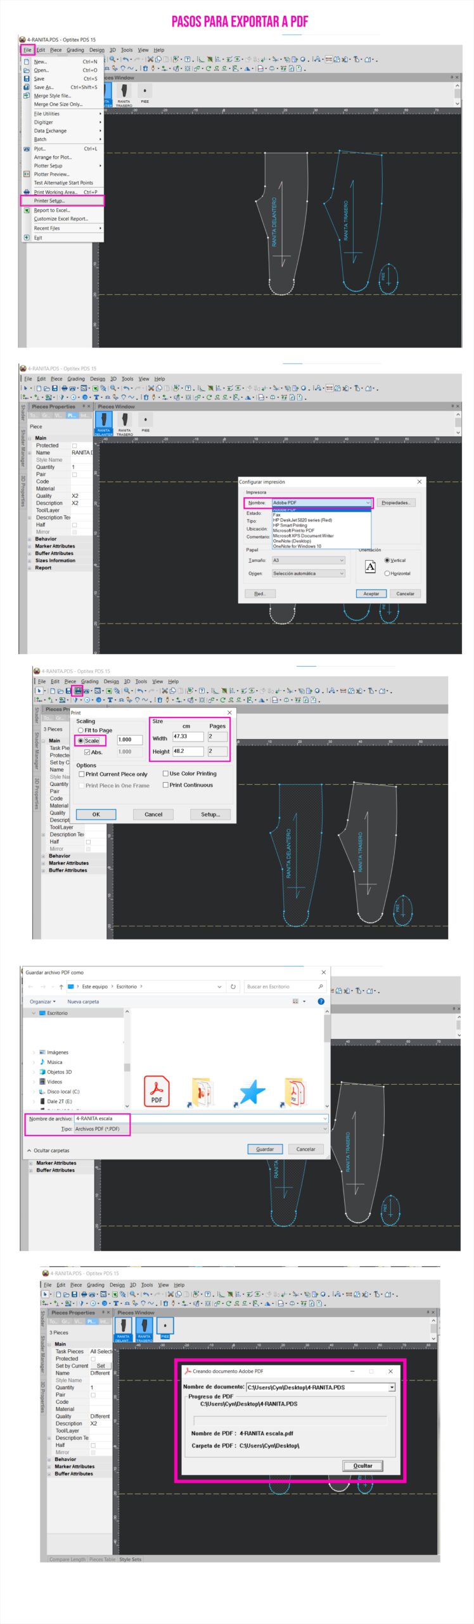The image size is (474, 1624).
Task: Choose Printer Setup from File menu
Action: tap(63, 200)
